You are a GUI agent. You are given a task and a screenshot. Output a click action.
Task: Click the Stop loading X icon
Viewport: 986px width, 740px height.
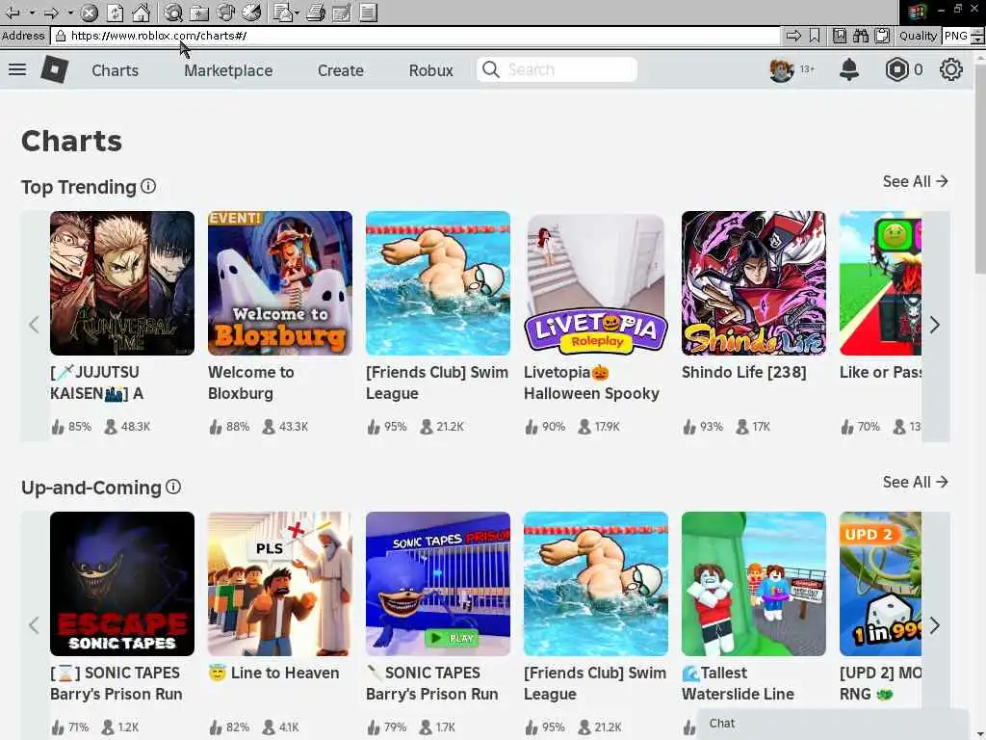coord(90,12)
